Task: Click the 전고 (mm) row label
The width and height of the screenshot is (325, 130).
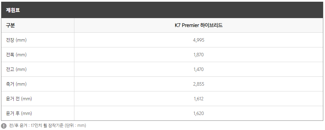Action: click(16, 69)
